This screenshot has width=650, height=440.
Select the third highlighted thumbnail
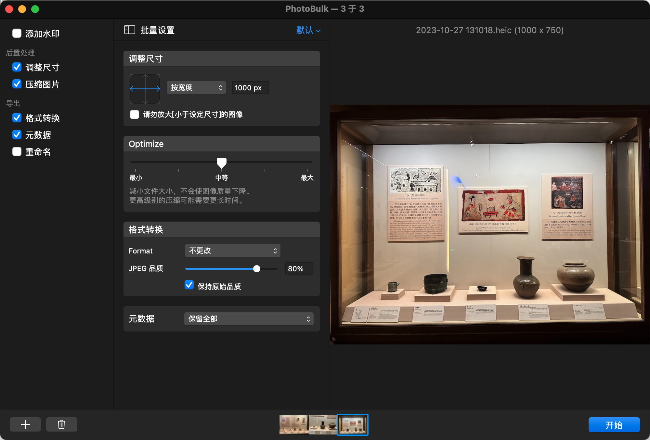(x=352, y=424)
